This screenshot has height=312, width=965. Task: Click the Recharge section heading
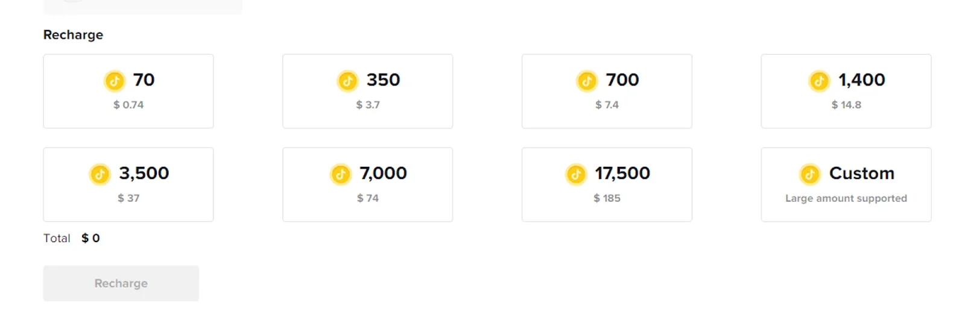pyautogui.click(x=73, y=35)
